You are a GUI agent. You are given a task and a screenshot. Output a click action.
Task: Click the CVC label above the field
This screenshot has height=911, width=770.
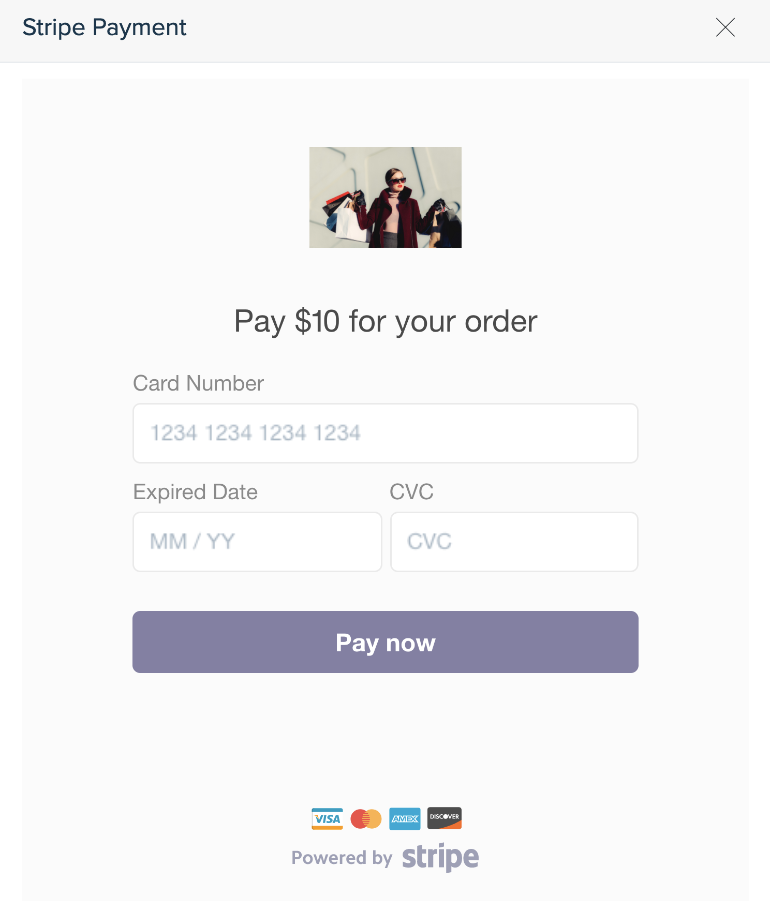(x=412, y=492)
